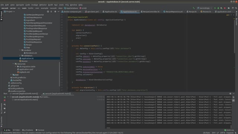The width and height of the screenshot is (238, 134).
Task: Start debugging with the bug icon
Action: click(x=218, y=8)
